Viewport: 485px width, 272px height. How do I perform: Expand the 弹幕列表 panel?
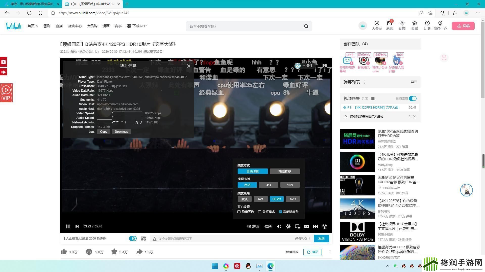(414, 82)
